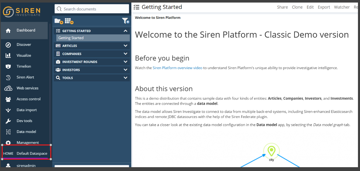Click the add dashboard group folder icon
Image resolution: width=360 pixels, height=171 pixels.
59,21
